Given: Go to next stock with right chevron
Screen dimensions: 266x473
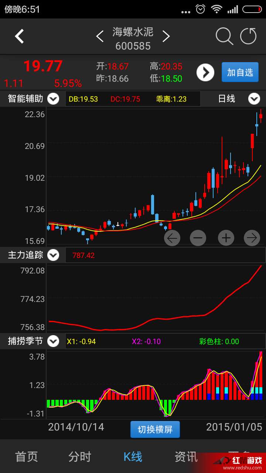Looking at the screenshot, I should click(166, 36).
